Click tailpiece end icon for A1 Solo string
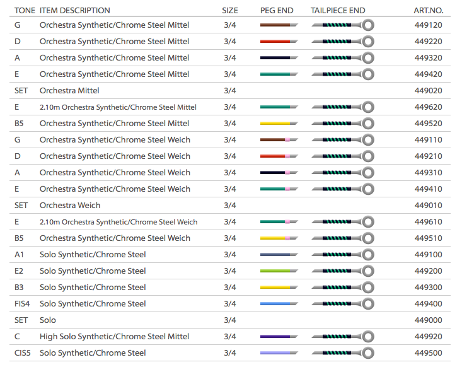 coord(342,255)
